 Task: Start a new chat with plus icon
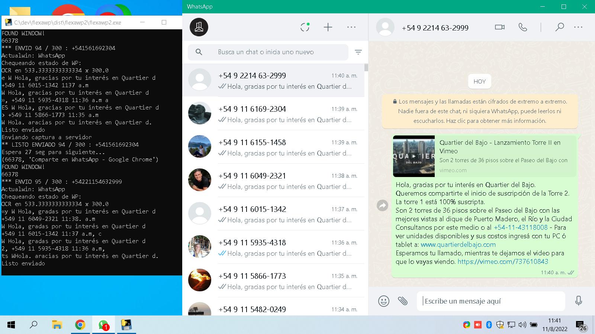click(x=328, y=27)
